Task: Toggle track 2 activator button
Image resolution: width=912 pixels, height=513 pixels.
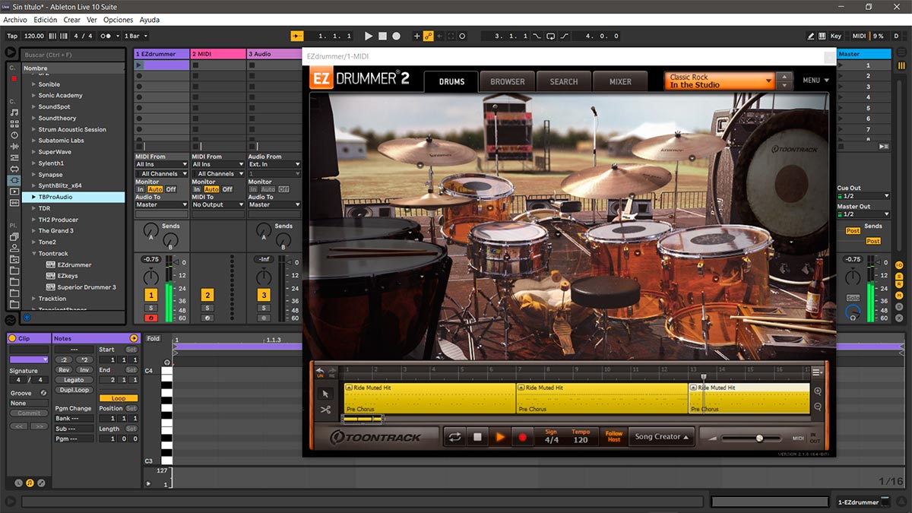Action: (207, 295)
